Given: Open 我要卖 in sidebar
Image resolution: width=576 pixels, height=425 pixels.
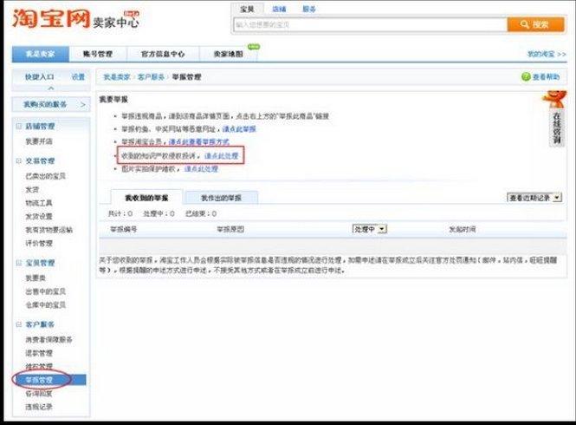Looking at the screenshot, I should pos(36,278).
